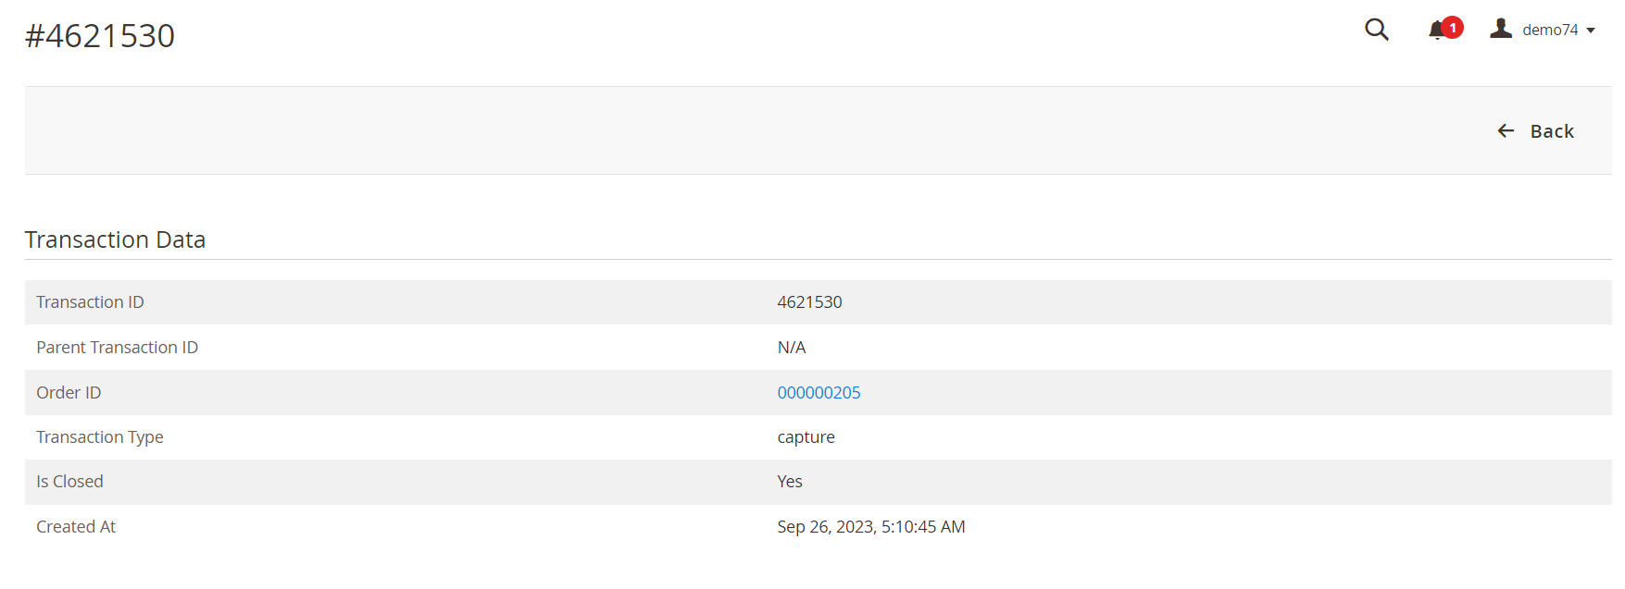Click the notifications bell icon

(x=1437, y=31)
